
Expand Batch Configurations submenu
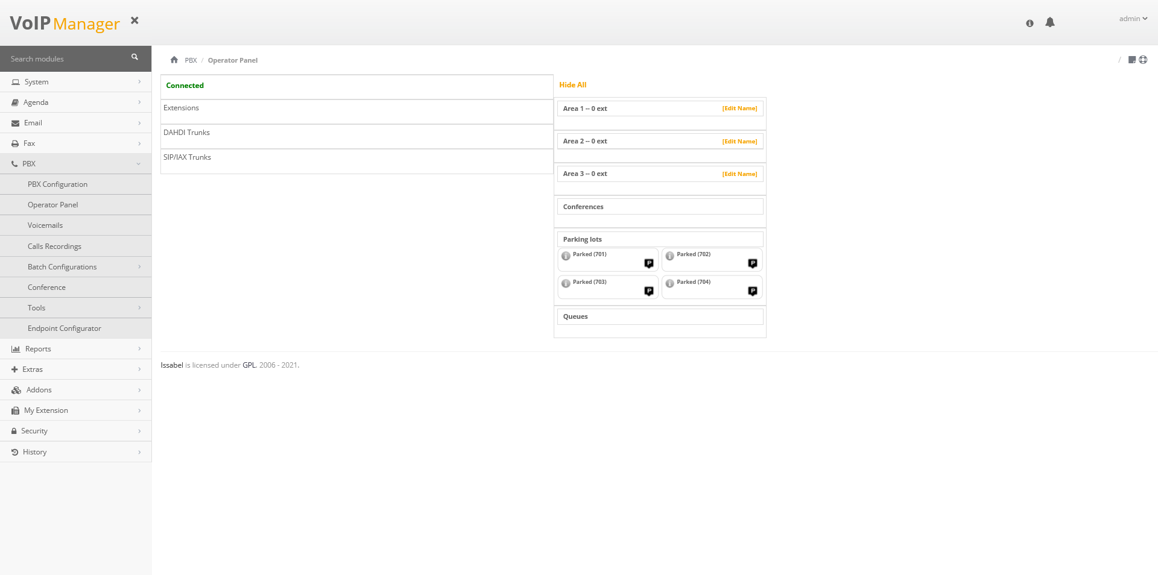[x=75, y=267]
